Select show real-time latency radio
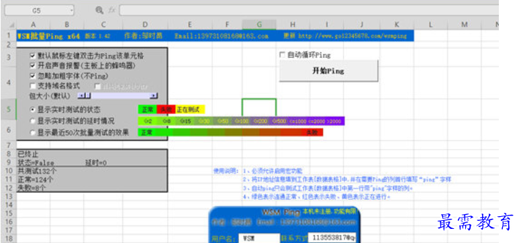The height and width of the screenshot is (243, 519). 32,121
